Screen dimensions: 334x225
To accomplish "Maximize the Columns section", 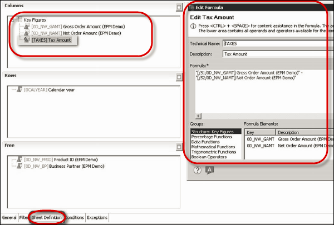I will [x=179, y=7].
